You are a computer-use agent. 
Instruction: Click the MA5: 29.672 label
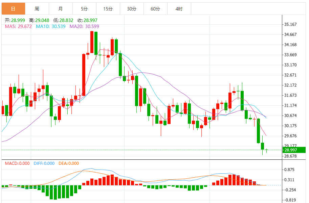[x=18, y=26]
